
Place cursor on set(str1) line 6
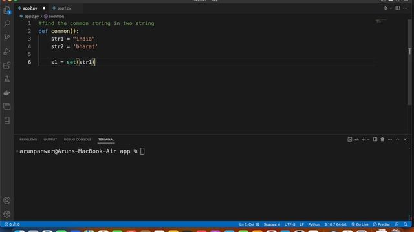tap(80, 62)
